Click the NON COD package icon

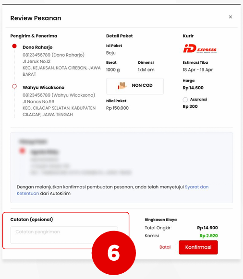coord(122,86)
